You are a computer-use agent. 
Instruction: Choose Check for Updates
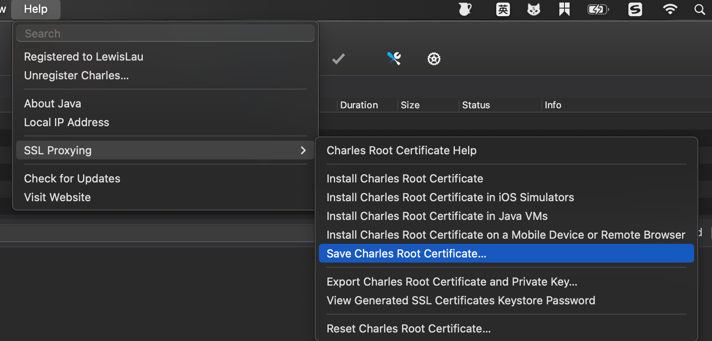tap(165, 179)
